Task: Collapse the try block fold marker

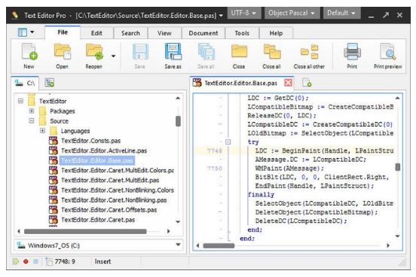Action: 228,142
